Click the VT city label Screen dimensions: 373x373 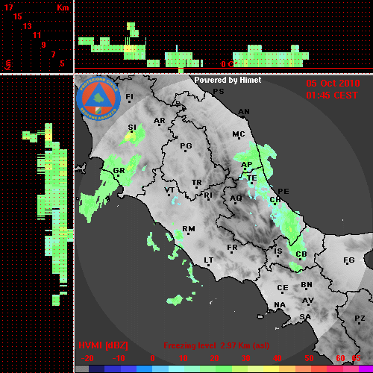point(169,190)
